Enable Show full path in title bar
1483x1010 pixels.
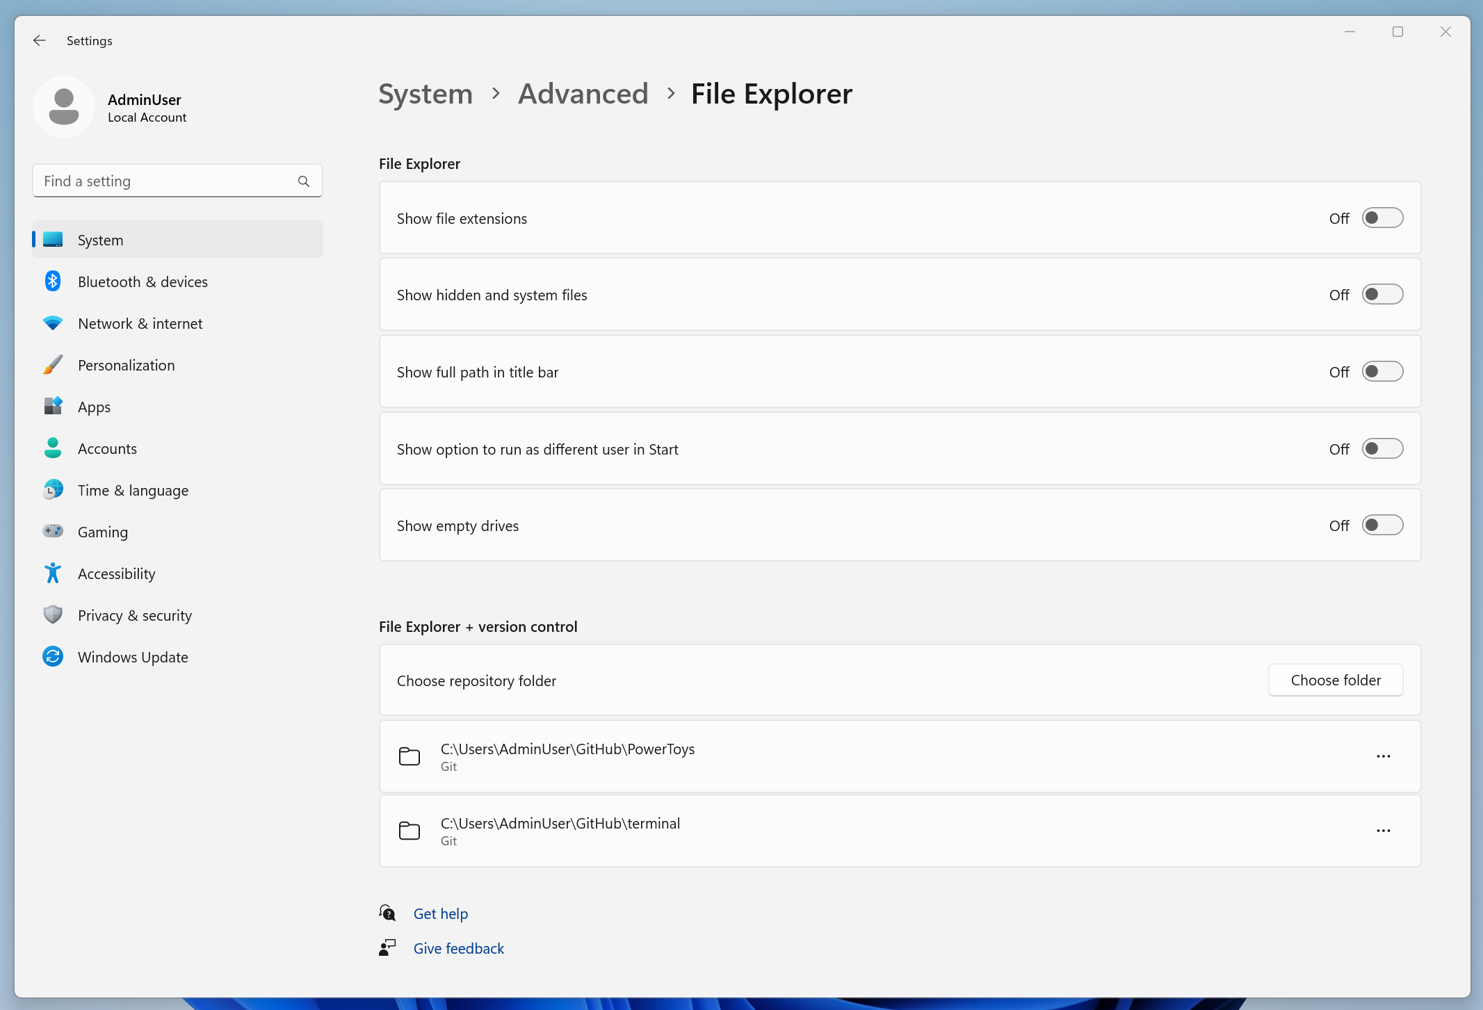(x=1382, y=371)
